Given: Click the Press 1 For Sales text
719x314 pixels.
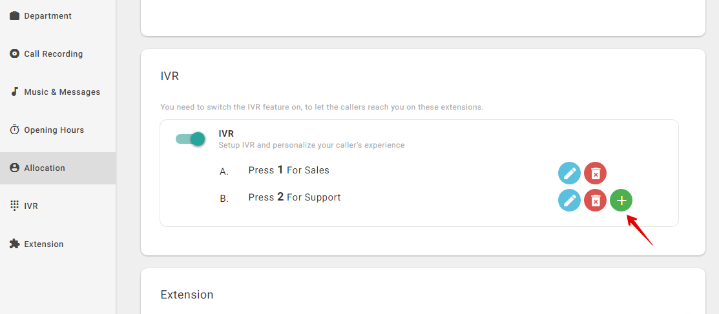Looking at the screenshot, I should point(289,170).
